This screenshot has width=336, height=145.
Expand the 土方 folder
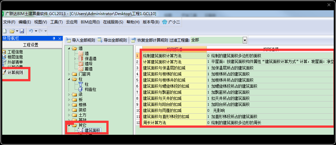pos(69,115)
